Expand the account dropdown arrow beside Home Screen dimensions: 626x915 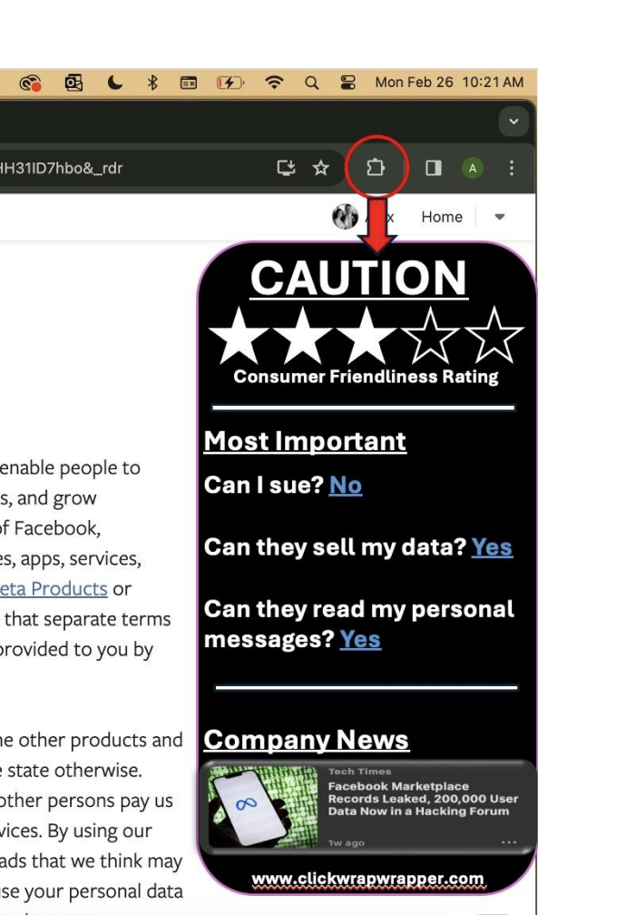[x=499, y=216]
